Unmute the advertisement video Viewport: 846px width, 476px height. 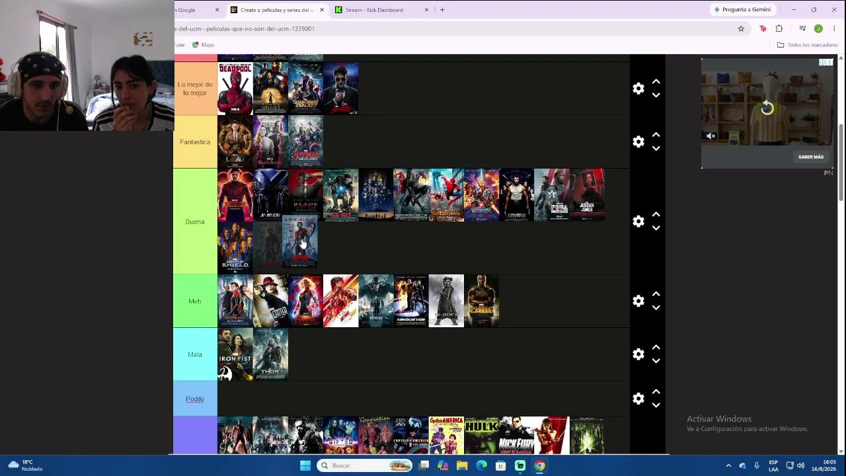point(711,136)
